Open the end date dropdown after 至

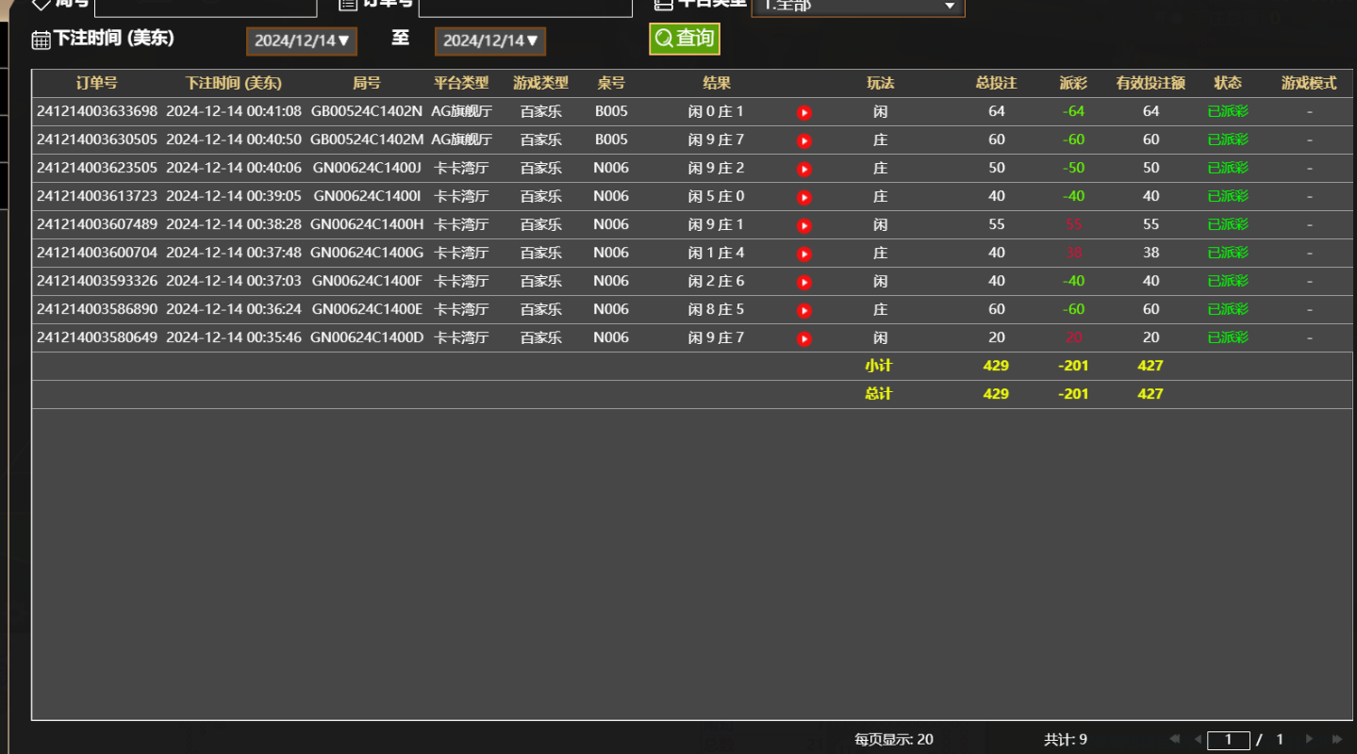[x=489, y=41]
